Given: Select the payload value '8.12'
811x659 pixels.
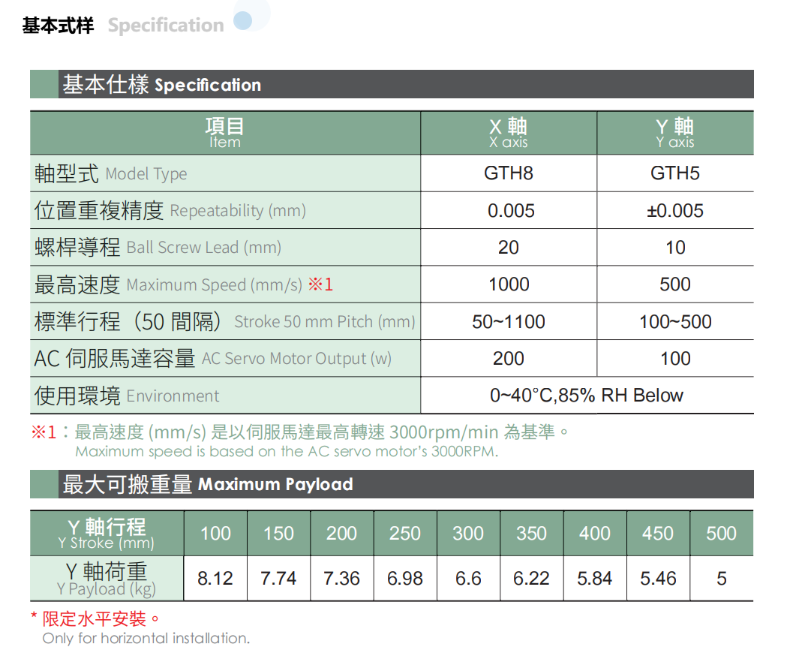Looking at the screenshot, I should (x=215, y=578).
